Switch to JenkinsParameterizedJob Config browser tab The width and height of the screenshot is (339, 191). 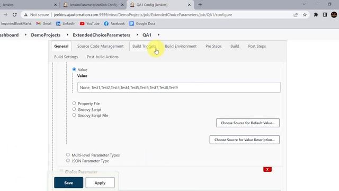point(93,5)
